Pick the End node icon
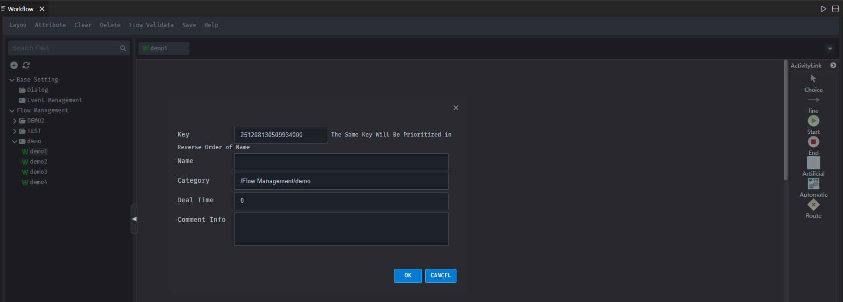The height and width of the screenshot is (302, 843). (x=813, y=142)
